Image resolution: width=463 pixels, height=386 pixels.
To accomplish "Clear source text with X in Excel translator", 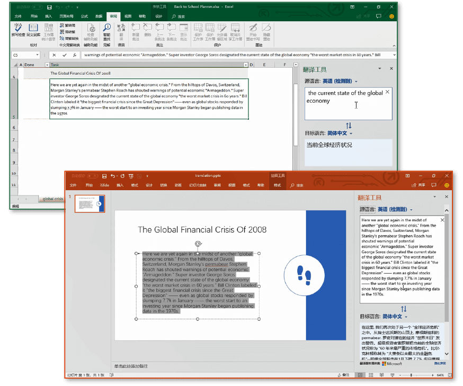I will tap(387, 92).
